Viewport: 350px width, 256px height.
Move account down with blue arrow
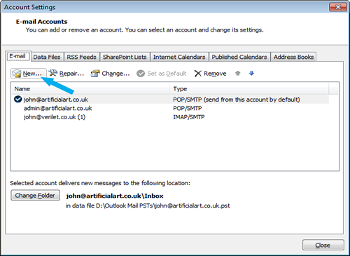(251, 73)
